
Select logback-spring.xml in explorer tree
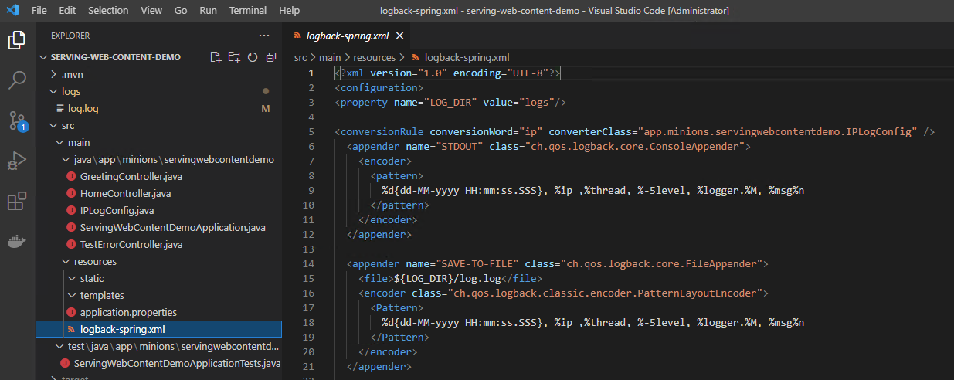pyautogui.click(x=158, y=329)
